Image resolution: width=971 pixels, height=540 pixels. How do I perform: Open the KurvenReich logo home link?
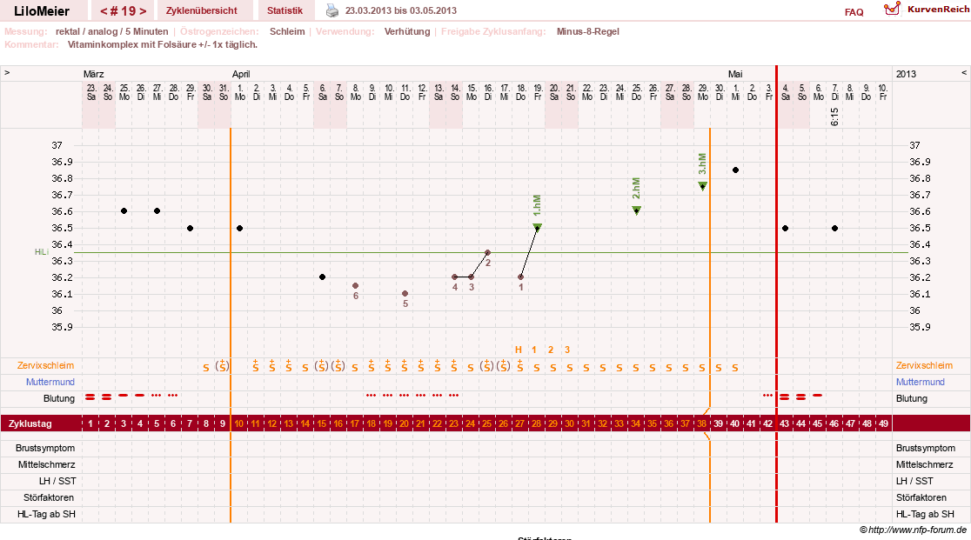[x=927, y=9]
